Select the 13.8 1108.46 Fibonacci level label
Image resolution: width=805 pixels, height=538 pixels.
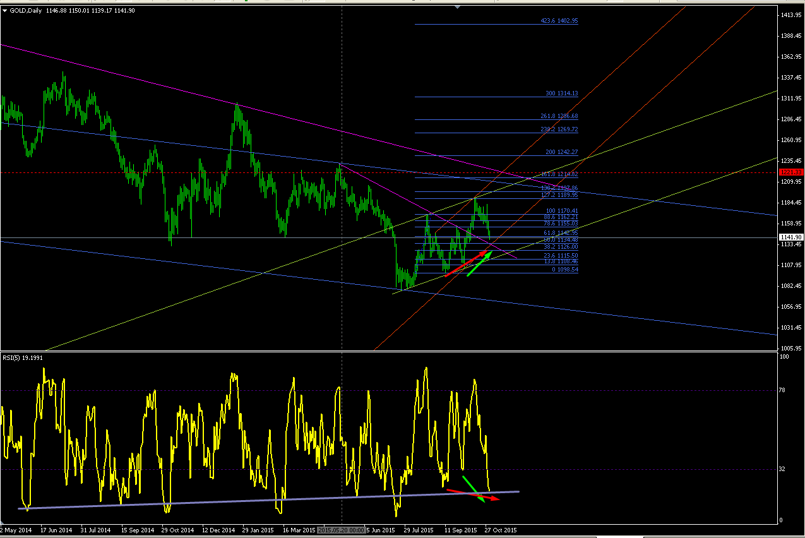560,261
